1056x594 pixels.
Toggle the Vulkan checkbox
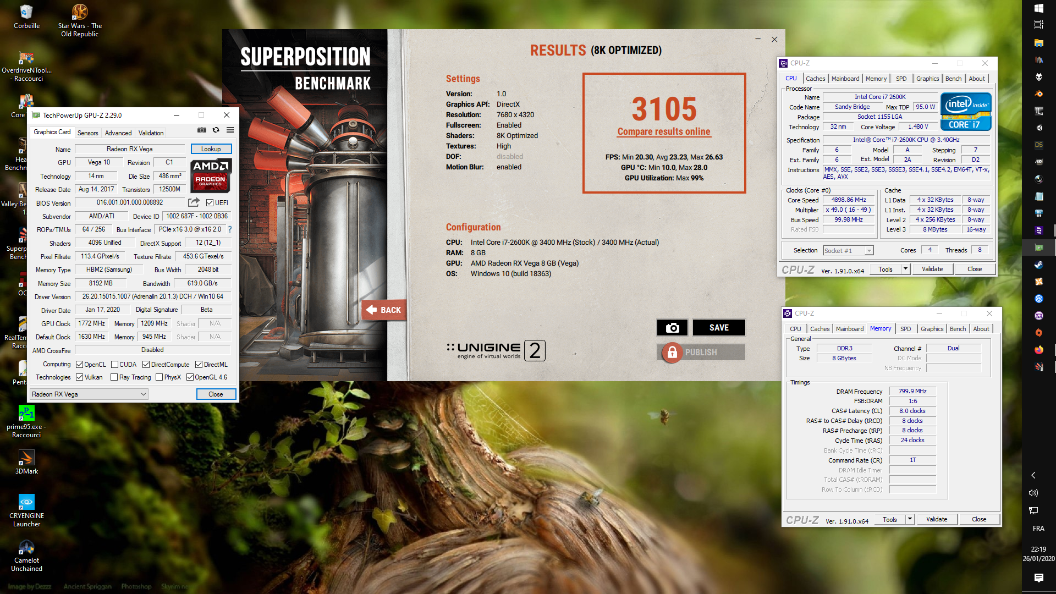[79, 377]
